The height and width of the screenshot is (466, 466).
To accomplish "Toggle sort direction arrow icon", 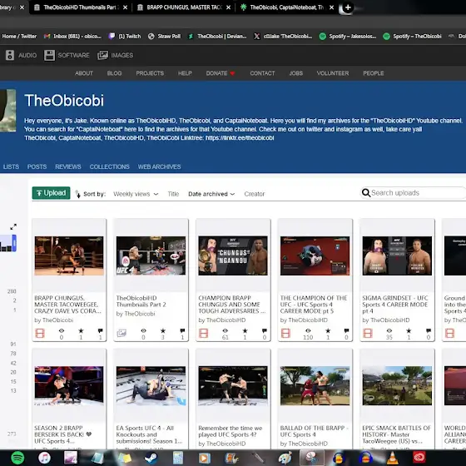I will (78, 194).
